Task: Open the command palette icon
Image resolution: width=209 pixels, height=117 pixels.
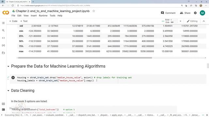Action: tap(3, 104)
